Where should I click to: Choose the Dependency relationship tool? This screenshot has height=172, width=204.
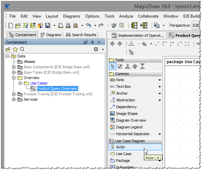126,107
